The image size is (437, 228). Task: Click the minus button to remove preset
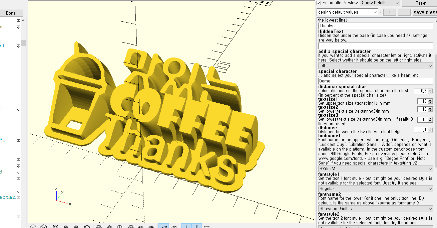point(404,12)
